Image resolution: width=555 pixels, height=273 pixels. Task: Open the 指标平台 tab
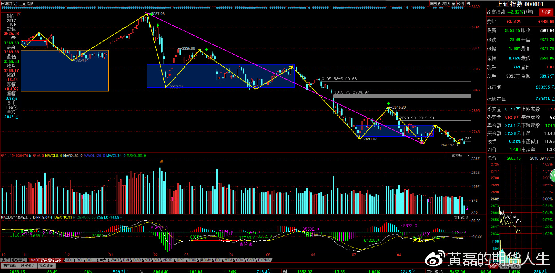pyautogui.click(x=19, y=260)
